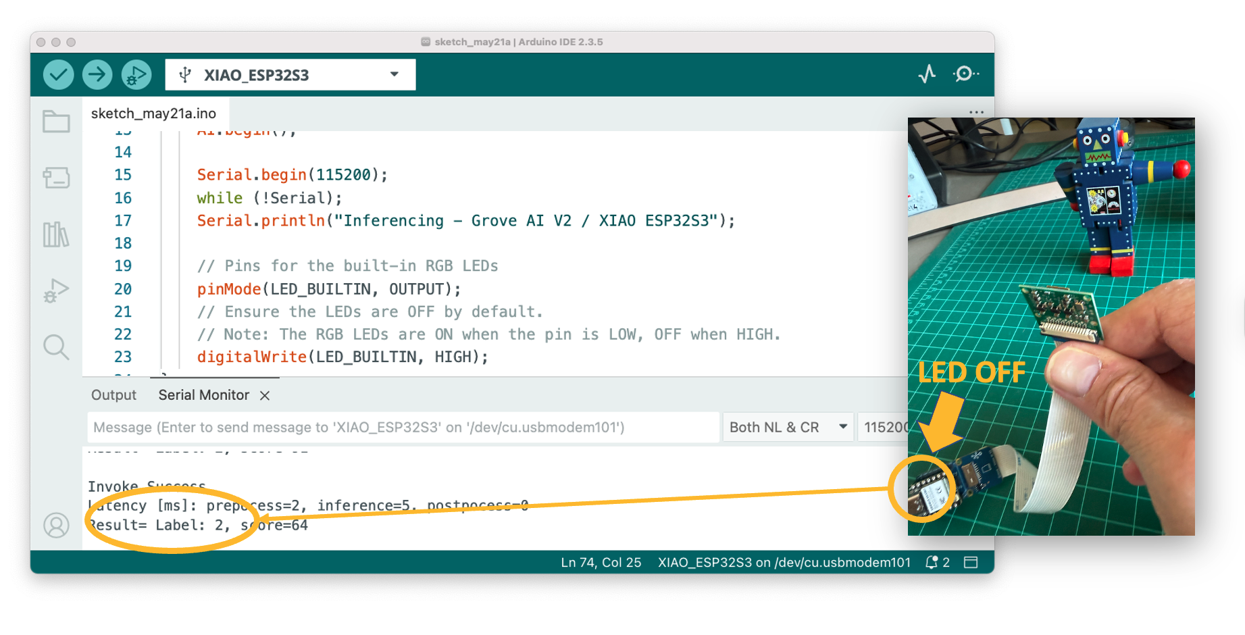Close the Serial Monitor tab
1245x635 pixels.
(x=265, y=396)
